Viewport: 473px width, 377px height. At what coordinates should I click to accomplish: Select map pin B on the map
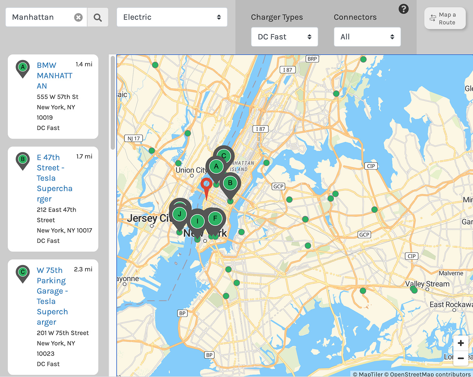coord(230,183)
